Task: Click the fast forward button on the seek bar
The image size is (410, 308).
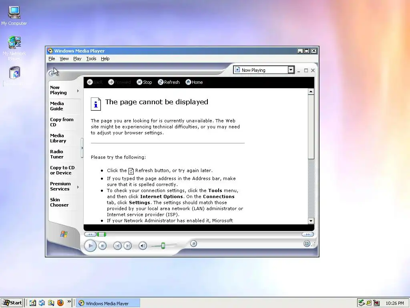Action: coord(307,234)
